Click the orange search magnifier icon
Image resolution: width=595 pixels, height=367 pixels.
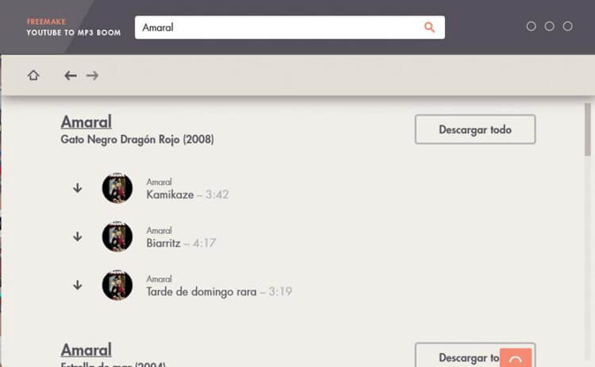(429, 27)
